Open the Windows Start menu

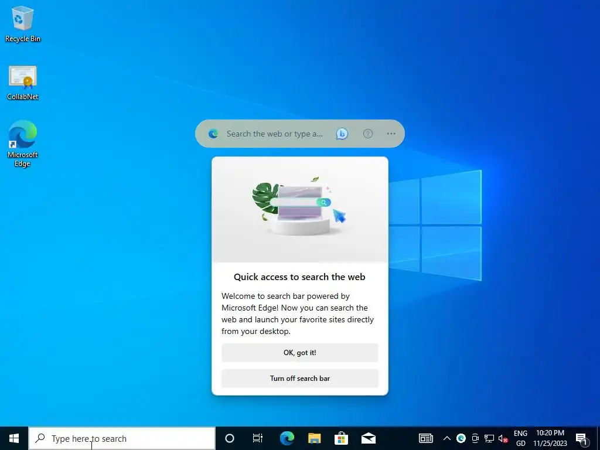(14, 438)
